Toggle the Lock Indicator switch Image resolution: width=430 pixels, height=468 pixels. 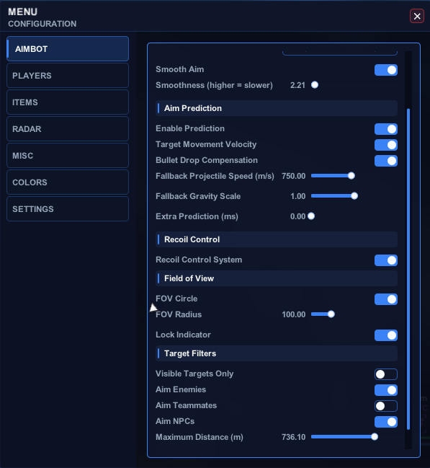tap(386, 335)
